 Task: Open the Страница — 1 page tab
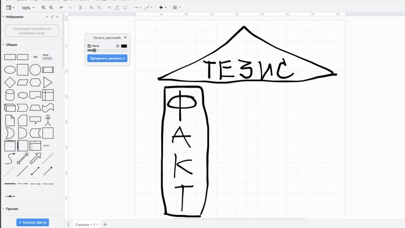click(87, 225)
